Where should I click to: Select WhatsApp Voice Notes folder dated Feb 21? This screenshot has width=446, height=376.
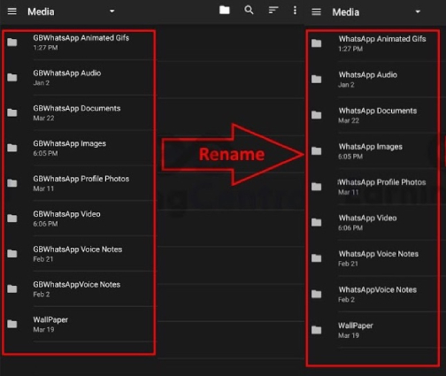(x=373, y=258)
